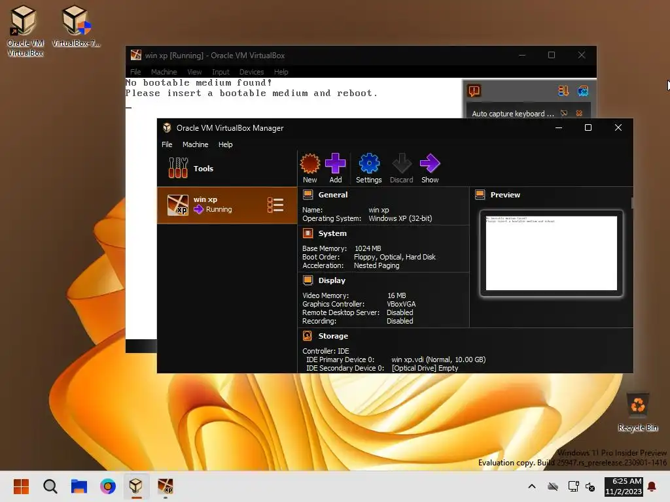Click the notification center speech bubble icon
This screenshot has height=502, width=670.
474,91
